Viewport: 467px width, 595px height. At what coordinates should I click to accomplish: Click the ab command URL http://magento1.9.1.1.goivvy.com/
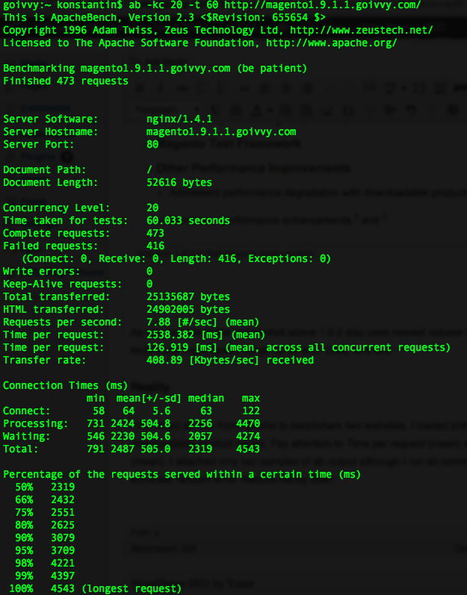[x=323, y=5]
